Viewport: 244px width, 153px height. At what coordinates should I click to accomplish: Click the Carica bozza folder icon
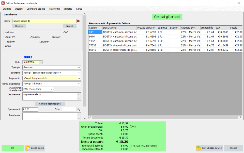click(28, 148)
